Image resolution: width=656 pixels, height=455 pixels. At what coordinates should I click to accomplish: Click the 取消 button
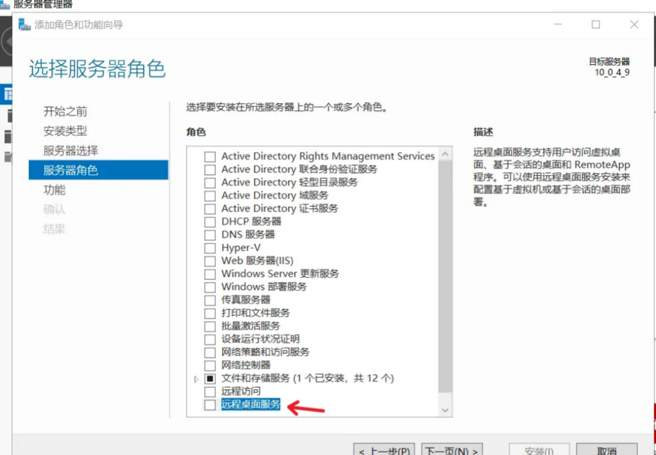(x=607, y=448)
